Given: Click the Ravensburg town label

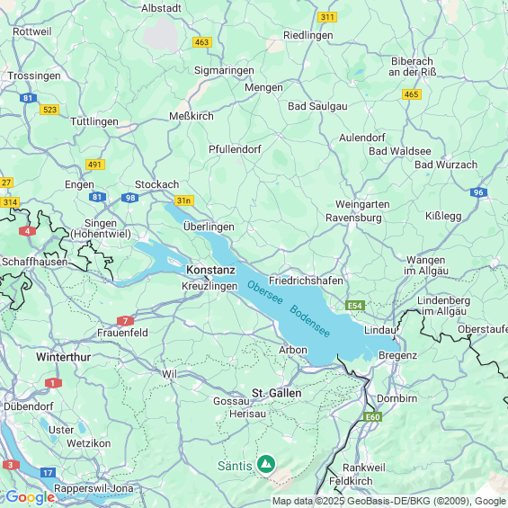Looking at the screenshot, I should [x=353, y=218].
